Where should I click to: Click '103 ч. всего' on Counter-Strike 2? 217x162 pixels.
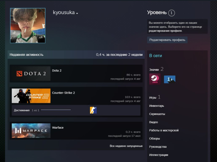point(133,97)
